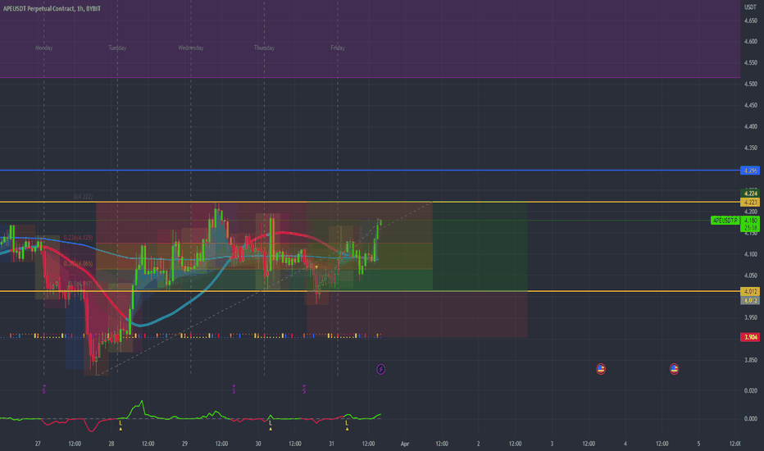The image size is (764, 451).
Task: Select the upper yellow horizontal line at 4.223
Action: (371, 202)
